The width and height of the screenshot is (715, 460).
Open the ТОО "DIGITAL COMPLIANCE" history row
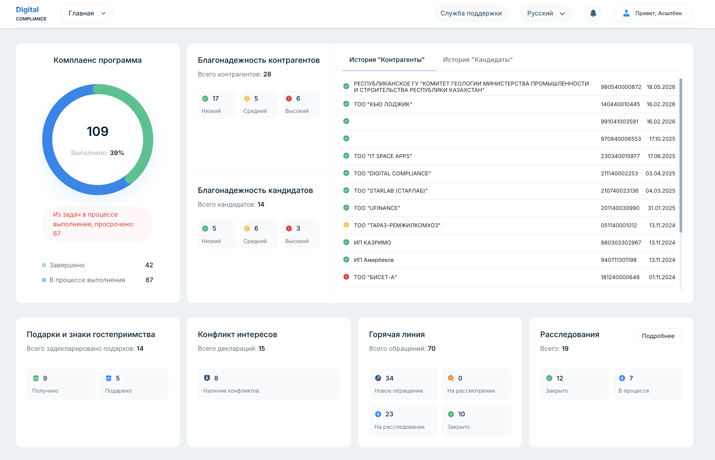click(509, 174)
